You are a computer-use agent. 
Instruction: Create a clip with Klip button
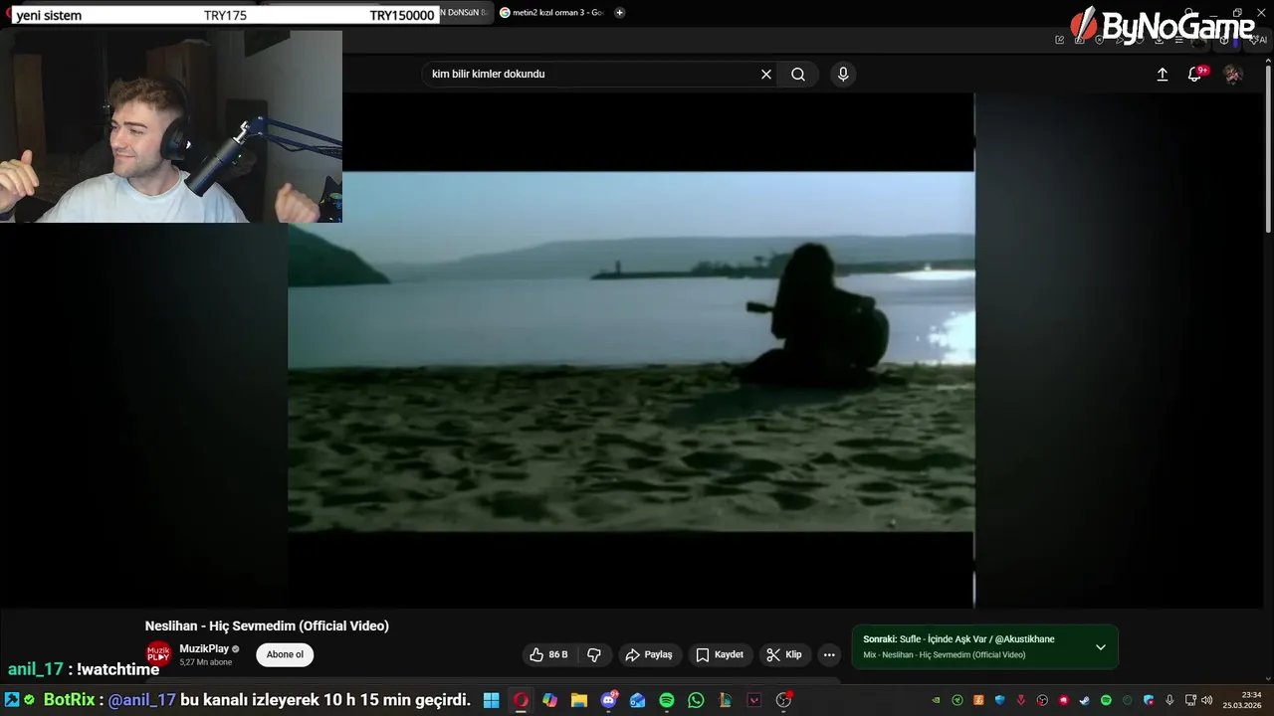click(784, 654)
